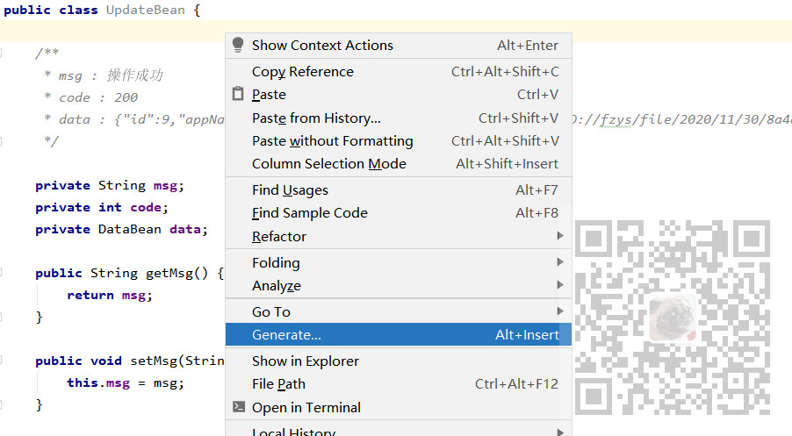
Task: Expand the Go To submenu
Action: (270, 312)
